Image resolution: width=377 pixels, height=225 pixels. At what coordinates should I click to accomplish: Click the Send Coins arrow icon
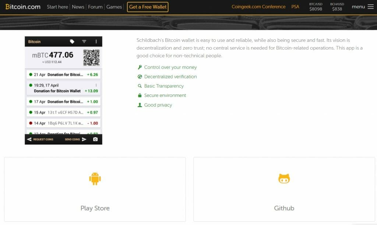point(84,139)
